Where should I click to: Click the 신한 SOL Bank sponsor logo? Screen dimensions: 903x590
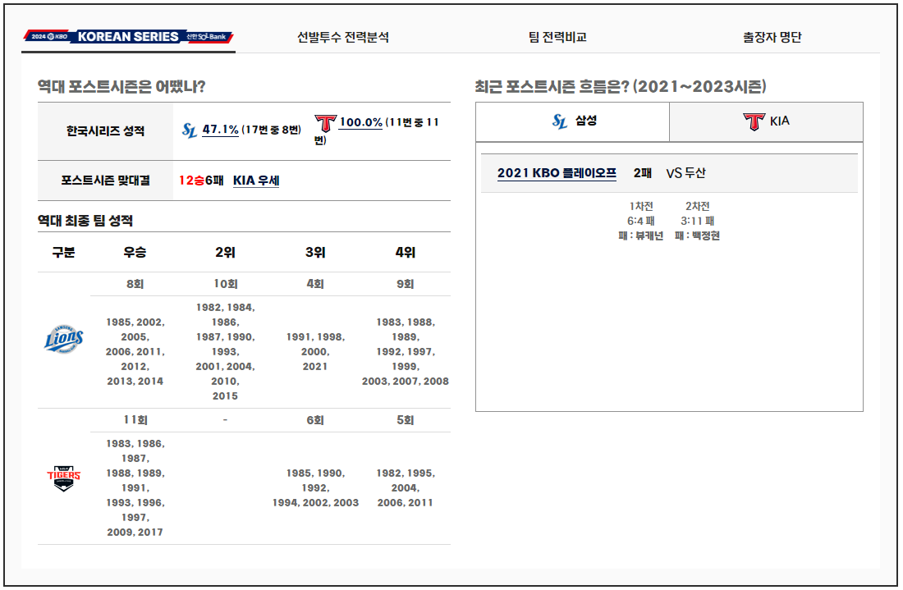tap(207, 36)
